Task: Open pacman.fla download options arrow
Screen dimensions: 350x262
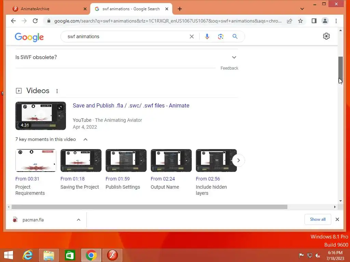Action: [x=79, y=220]
